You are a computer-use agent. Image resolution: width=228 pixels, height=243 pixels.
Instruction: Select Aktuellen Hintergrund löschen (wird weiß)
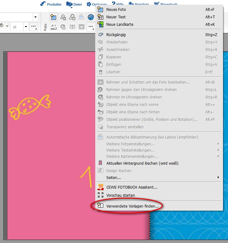142,163
